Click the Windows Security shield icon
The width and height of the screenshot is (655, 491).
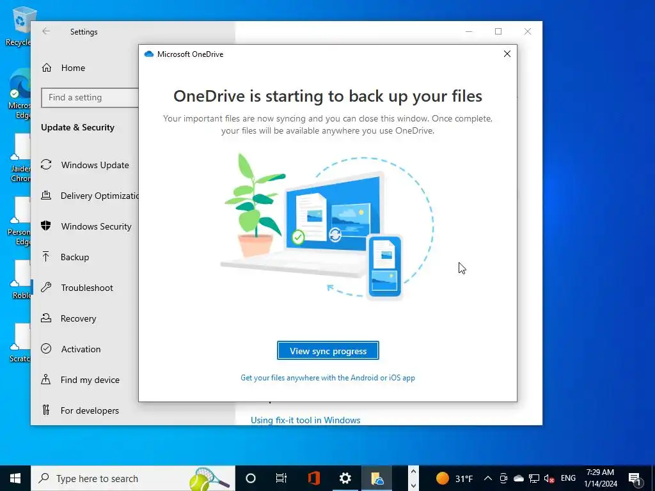[x=46, y=226]
